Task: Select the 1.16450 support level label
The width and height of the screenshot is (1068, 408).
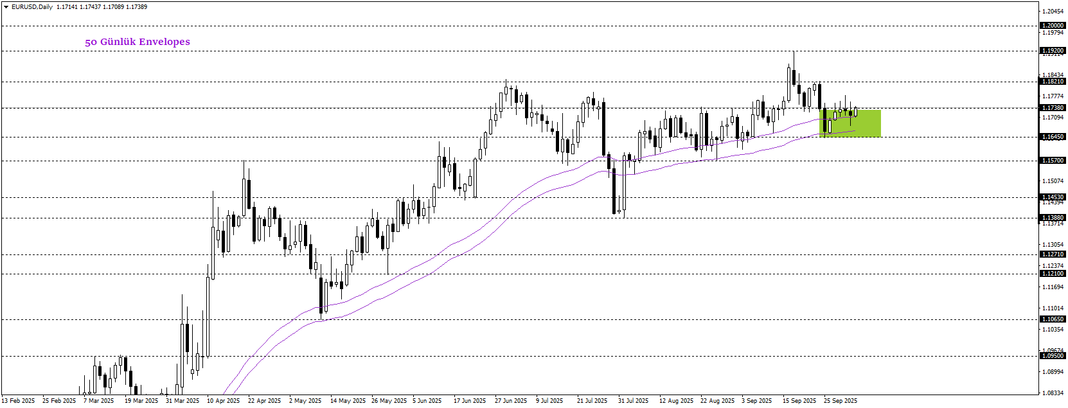Action: [1053, 137]
